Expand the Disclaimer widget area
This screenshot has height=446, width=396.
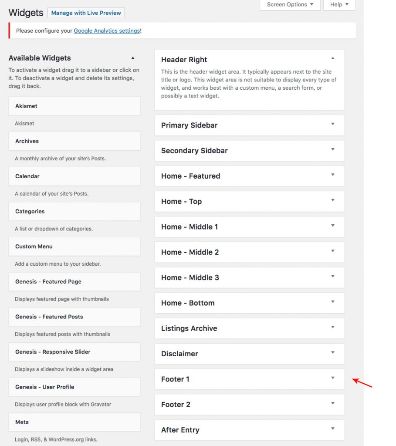click(x=333, y=353)
